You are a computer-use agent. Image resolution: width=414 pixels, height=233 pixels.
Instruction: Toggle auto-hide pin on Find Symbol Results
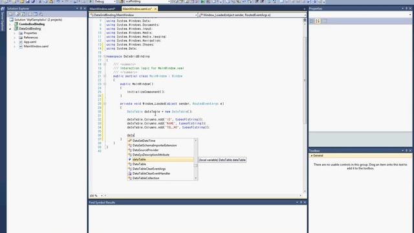pos(301,203)
